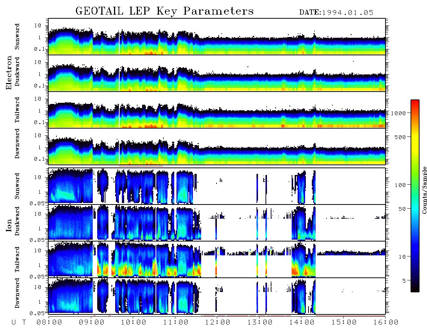Click the Electron group axis label
This screenshot has width=427, height=329.
point(9,73)
